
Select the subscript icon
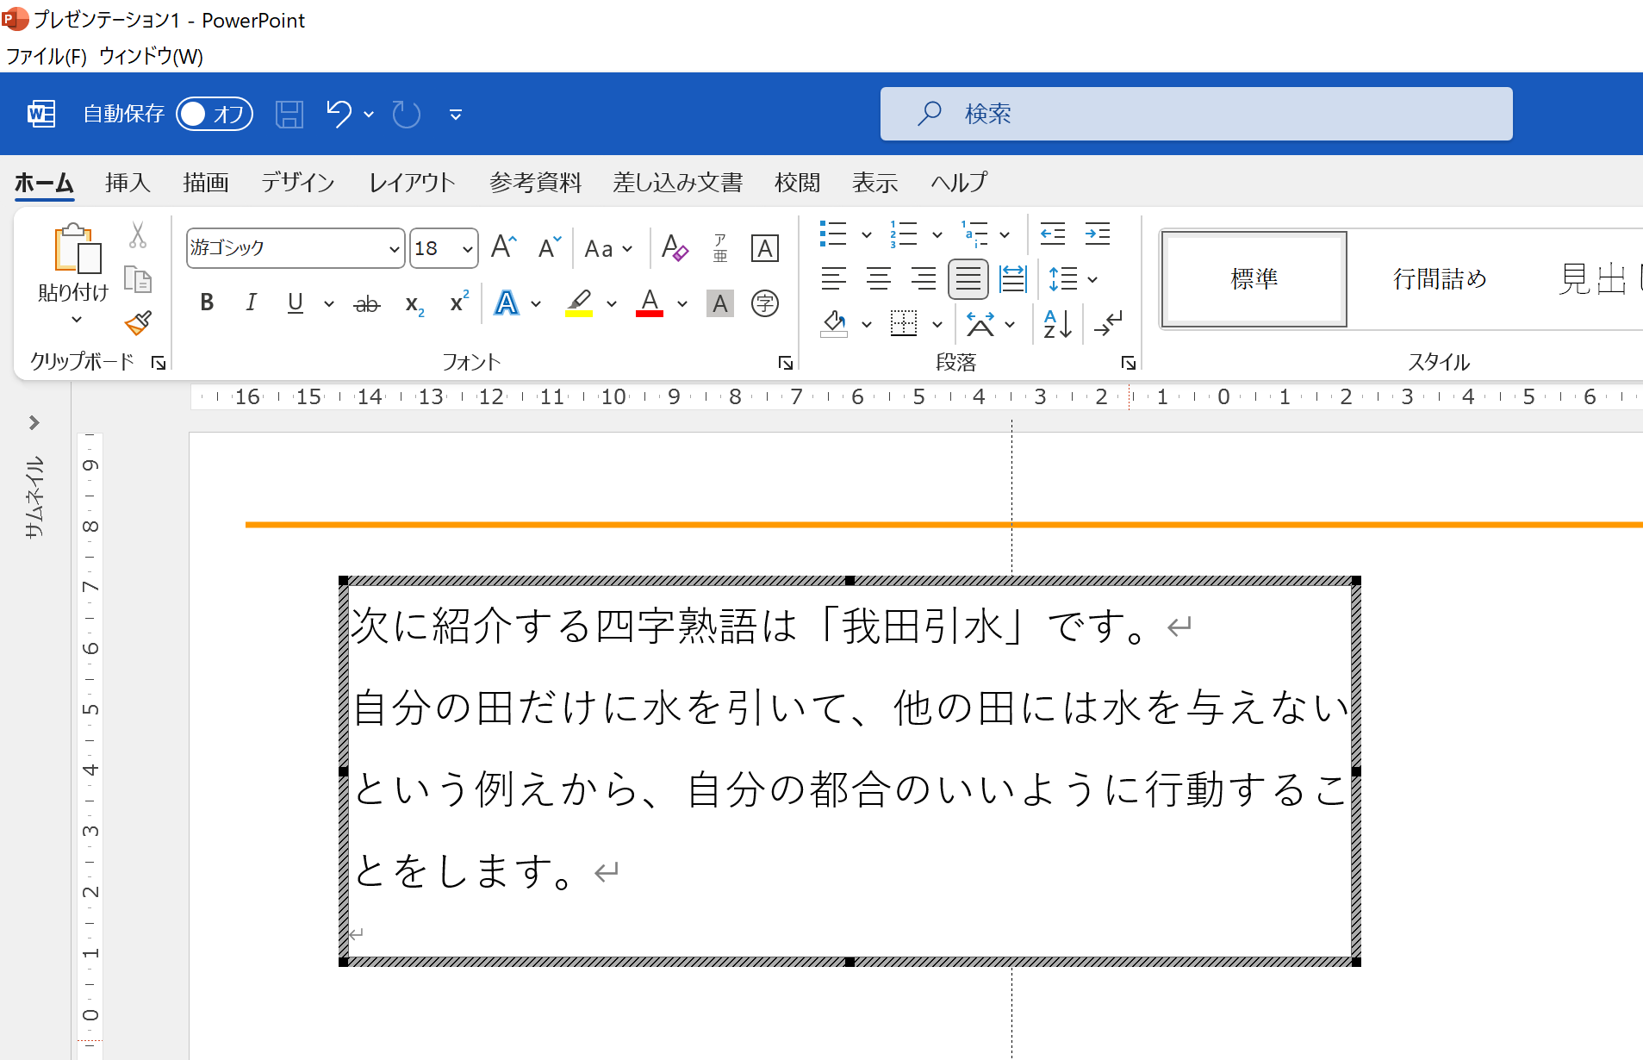point(413,304)
